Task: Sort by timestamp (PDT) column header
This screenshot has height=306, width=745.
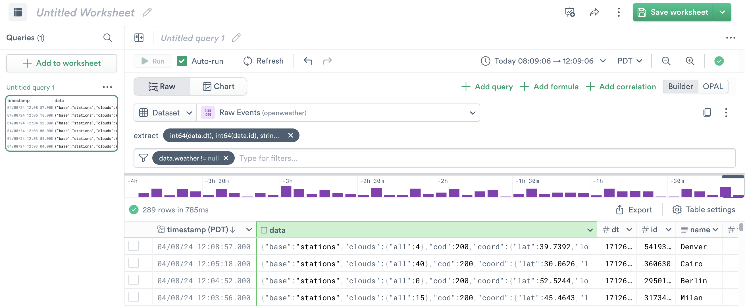Action: (x=197, y=230)
